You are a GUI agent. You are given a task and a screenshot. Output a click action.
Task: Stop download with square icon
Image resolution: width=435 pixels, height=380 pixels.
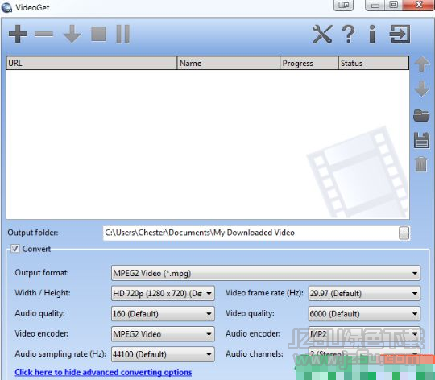(x=98, y=34)
